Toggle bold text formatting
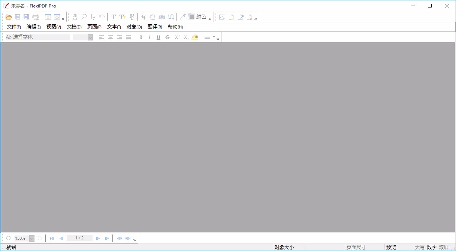This screenshot has height=251, width=456. tap(141, 37)
